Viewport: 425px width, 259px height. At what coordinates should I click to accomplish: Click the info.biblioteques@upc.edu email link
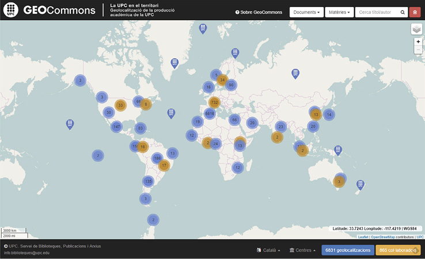pyautogui.click(x=26, y=253)
